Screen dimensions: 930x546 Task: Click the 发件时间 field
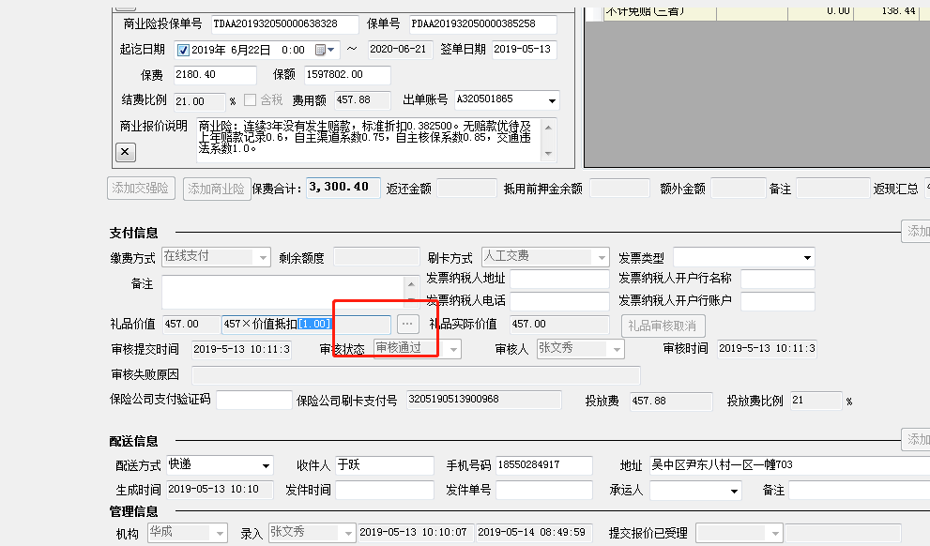[385, 491]
